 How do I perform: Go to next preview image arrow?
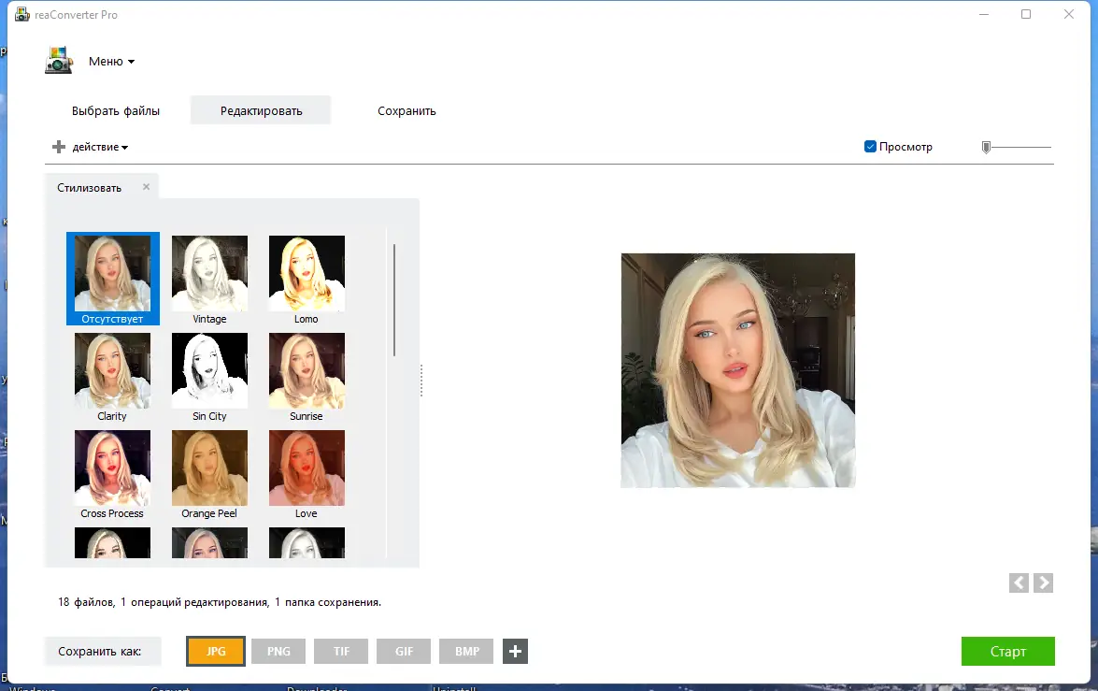(1044, 583)
